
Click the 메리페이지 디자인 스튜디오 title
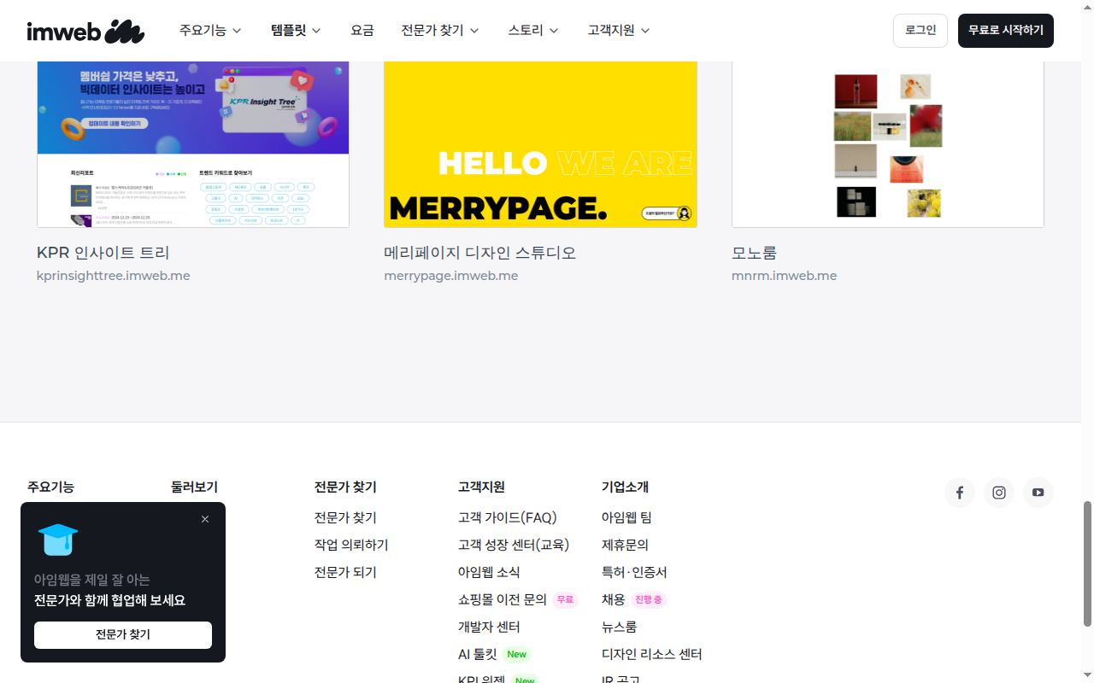coord(480,253)
